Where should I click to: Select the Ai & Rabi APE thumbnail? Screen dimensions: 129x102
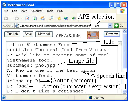[93, 35]
